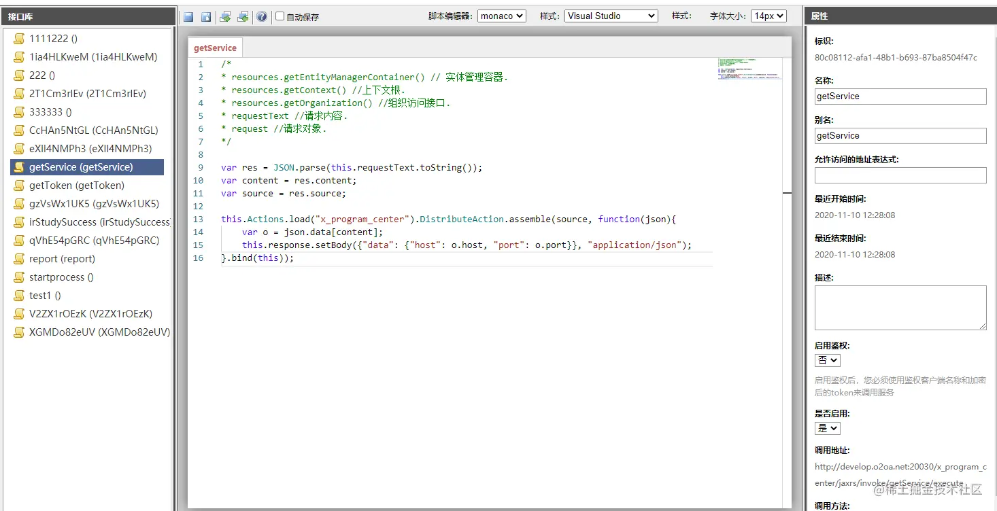Click script icon of irStudySuccess entry

tap(19, 222)
